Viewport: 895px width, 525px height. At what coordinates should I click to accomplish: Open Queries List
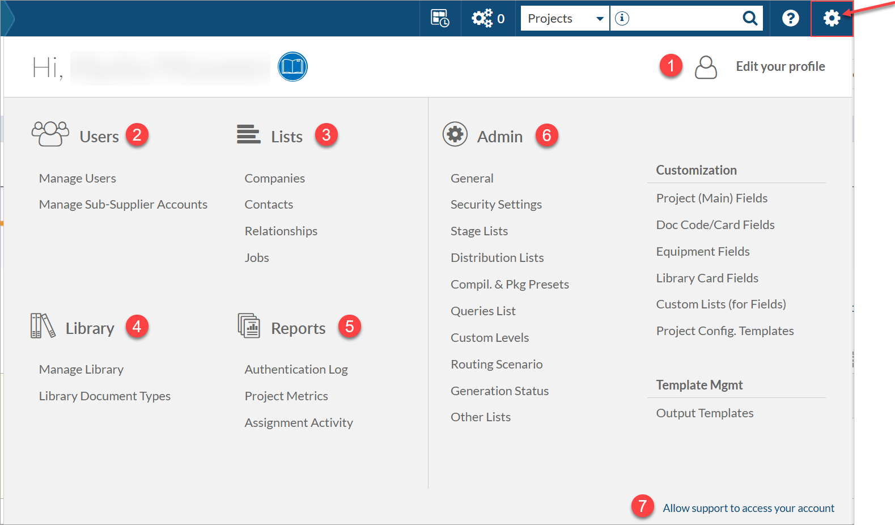483,311
